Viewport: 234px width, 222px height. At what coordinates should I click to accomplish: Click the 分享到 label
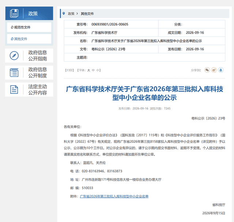tap(196, 70)
